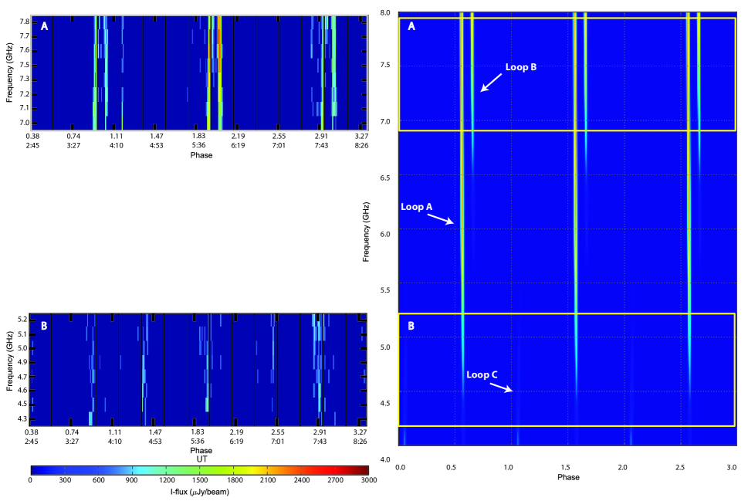Click the colorbar tick label "1800"
Viewport: 748px width, 501px height.
[x=234, y=480]
